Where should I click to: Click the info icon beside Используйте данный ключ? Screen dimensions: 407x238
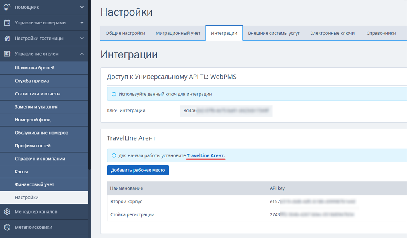coord(114,94)
